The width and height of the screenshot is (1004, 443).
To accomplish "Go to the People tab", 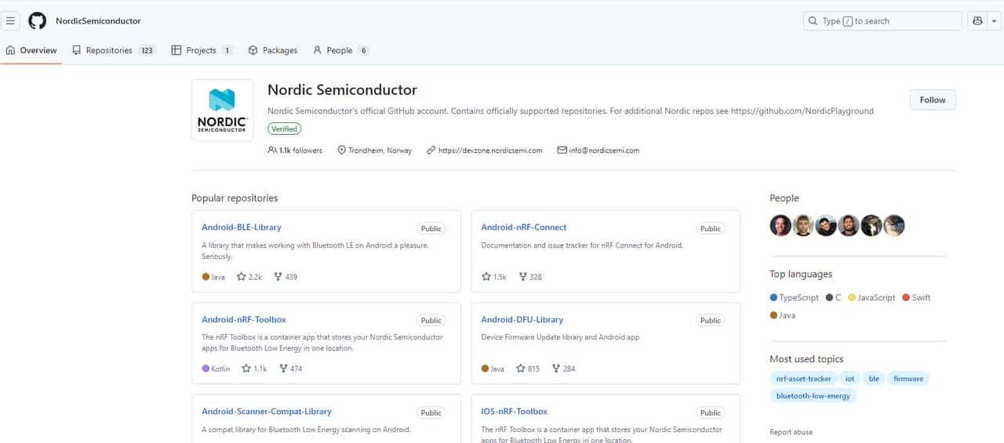I will tap(340, 50).
